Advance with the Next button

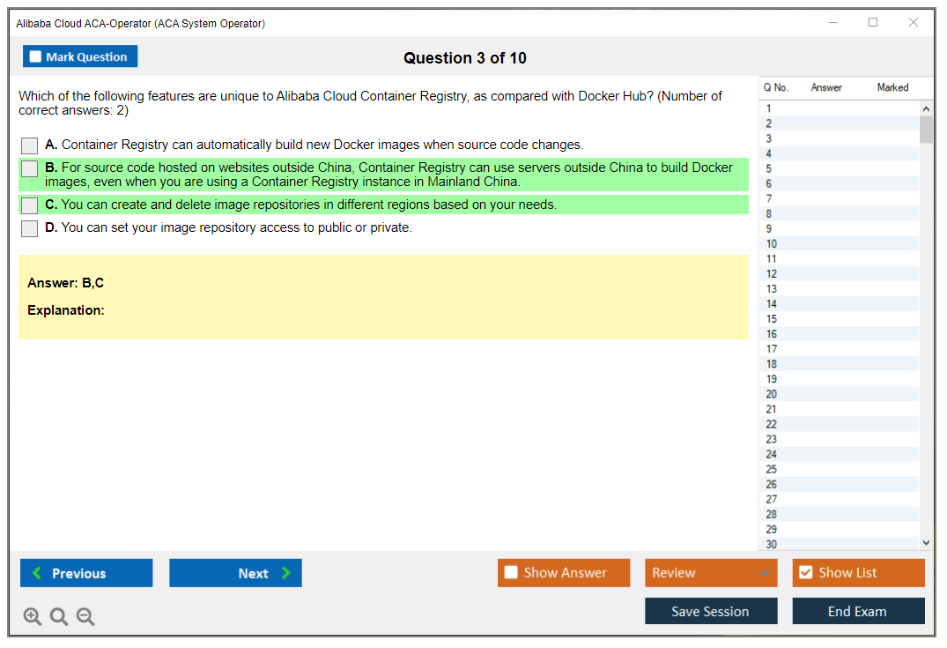tap(235, 573)
